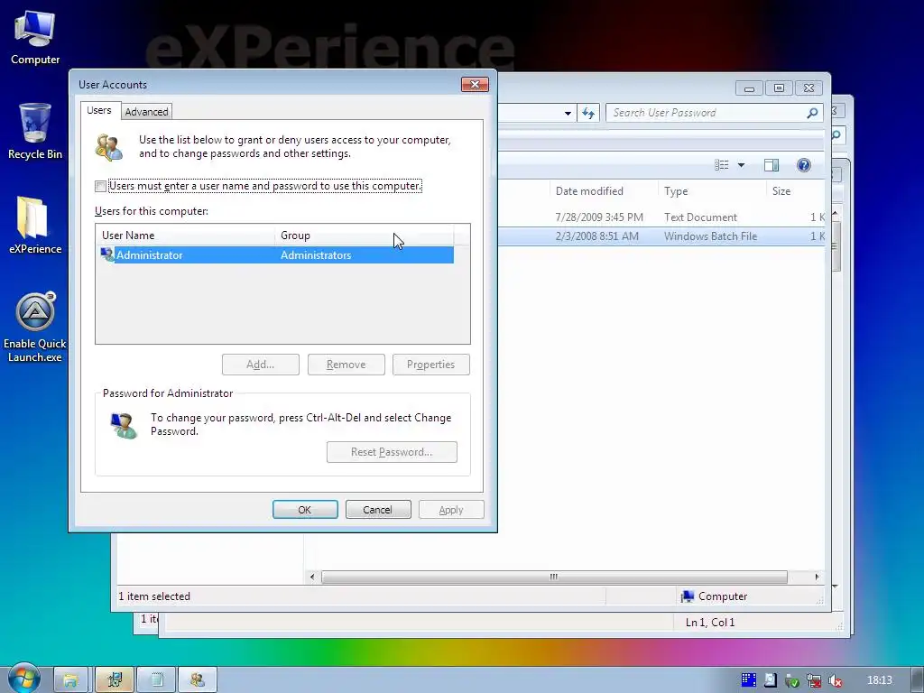Click the change view icon in Explorer
The width and height of the screenshot is (924, 693).
click(721, 165)
